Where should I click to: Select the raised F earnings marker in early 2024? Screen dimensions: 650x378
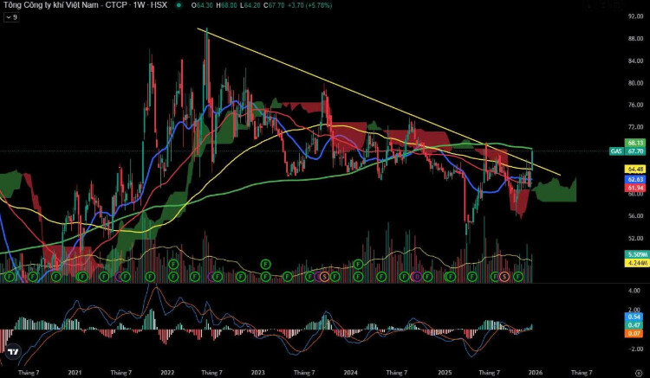[358, 264]
